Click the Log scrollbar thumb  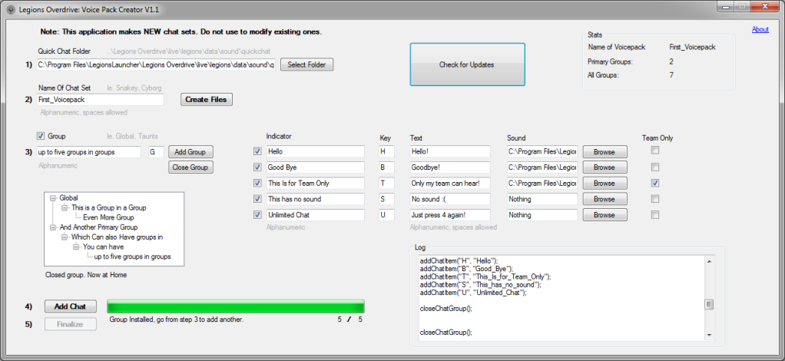[x=709, y=304]
